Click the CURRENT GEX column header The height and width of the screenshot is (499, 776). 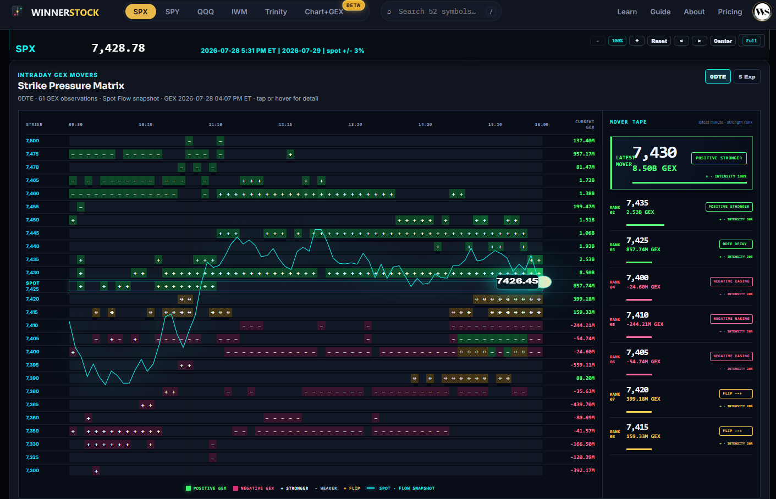[585, 124]
